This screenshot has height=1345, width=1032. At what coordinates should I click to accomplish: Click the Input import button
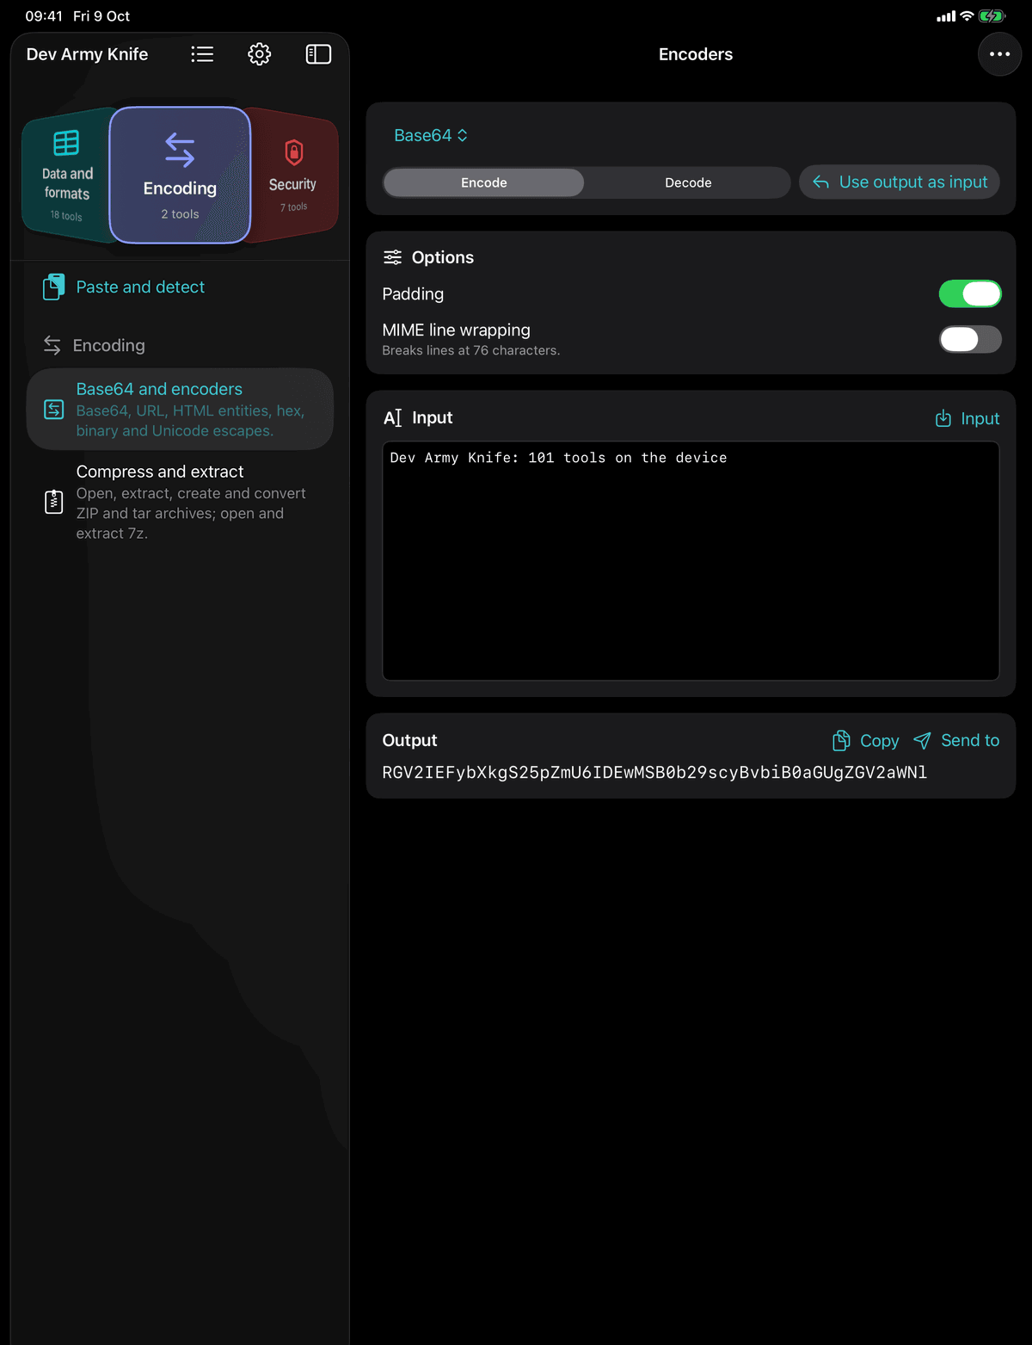[967, 418]
